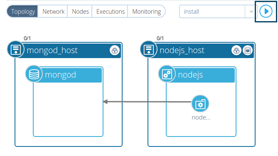This screenshot has height=156, width=278.
Task: Go to the Monitoring tab
Action: [x=146, y=12]
